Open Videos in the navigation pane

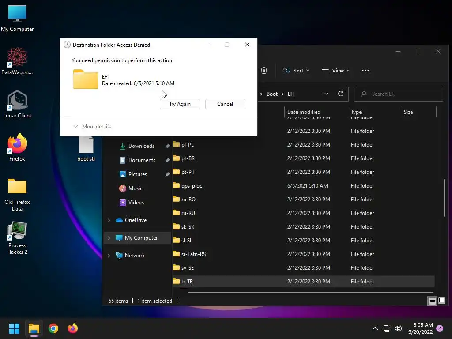click(x=136, y=203)
